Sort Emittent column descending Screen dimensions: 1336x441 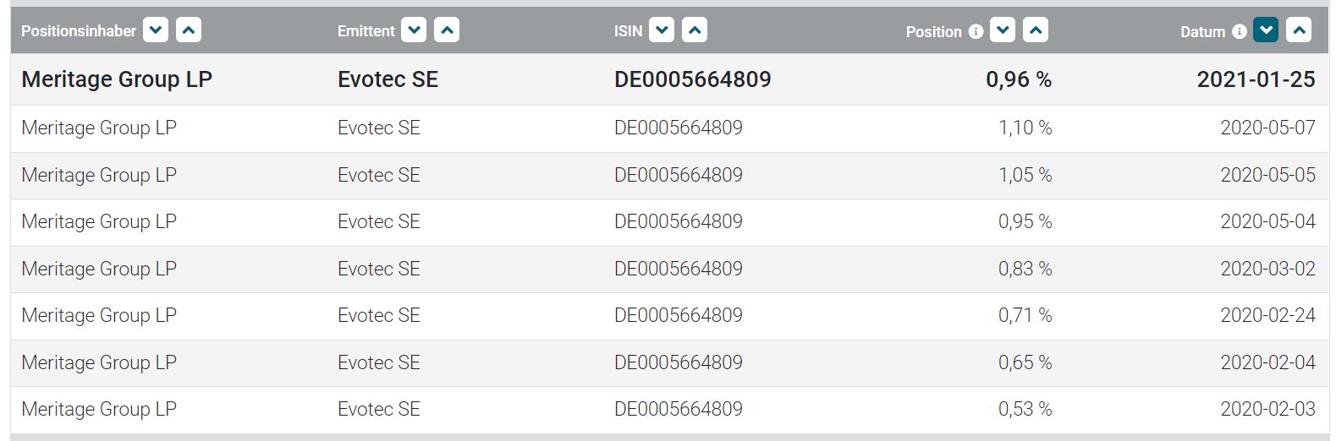point(414,31)
